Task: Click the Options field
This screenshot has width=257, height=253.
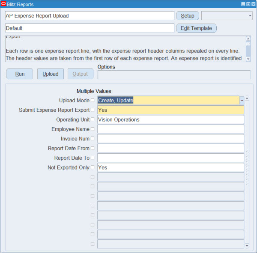Action: [174, 75]
